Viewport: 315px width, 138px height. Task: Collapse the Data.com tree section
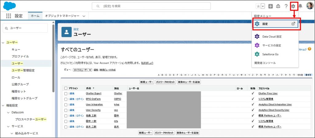8,112
